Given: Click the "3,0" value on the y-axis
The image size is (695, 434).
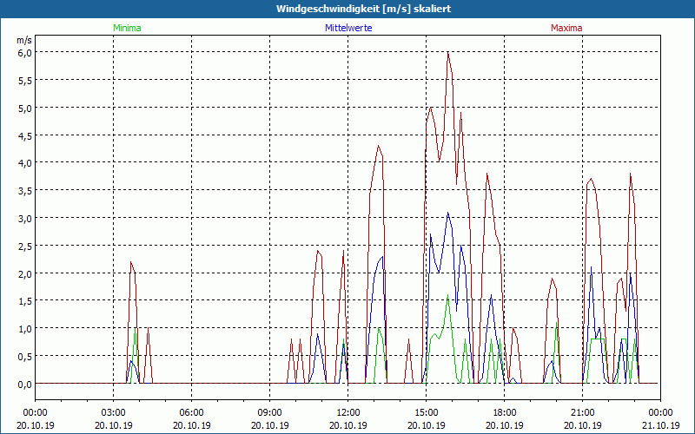Looking at the screenshot, I should click(25, 218).
